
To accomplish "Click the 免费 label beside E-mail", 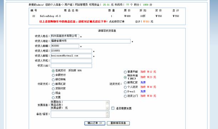I will tap(143, 91).
